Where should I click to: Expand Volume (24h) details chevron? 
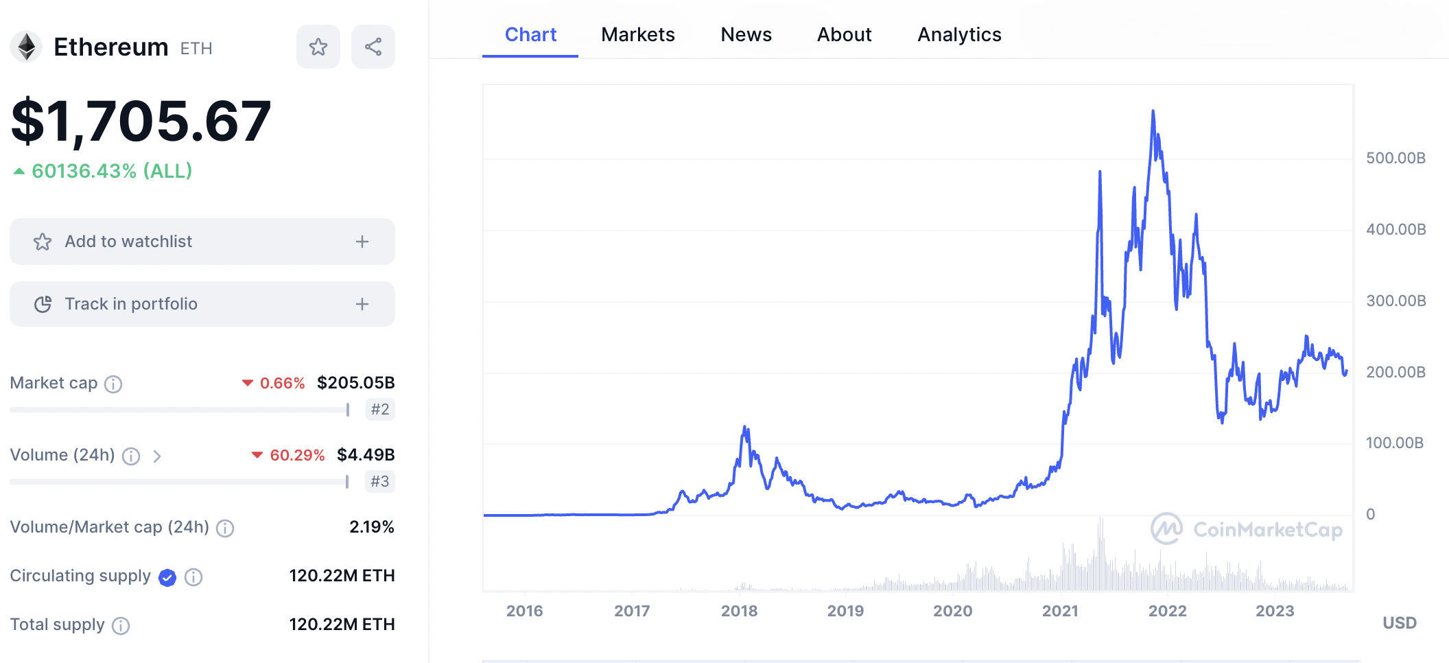click(x=157, y=456)
